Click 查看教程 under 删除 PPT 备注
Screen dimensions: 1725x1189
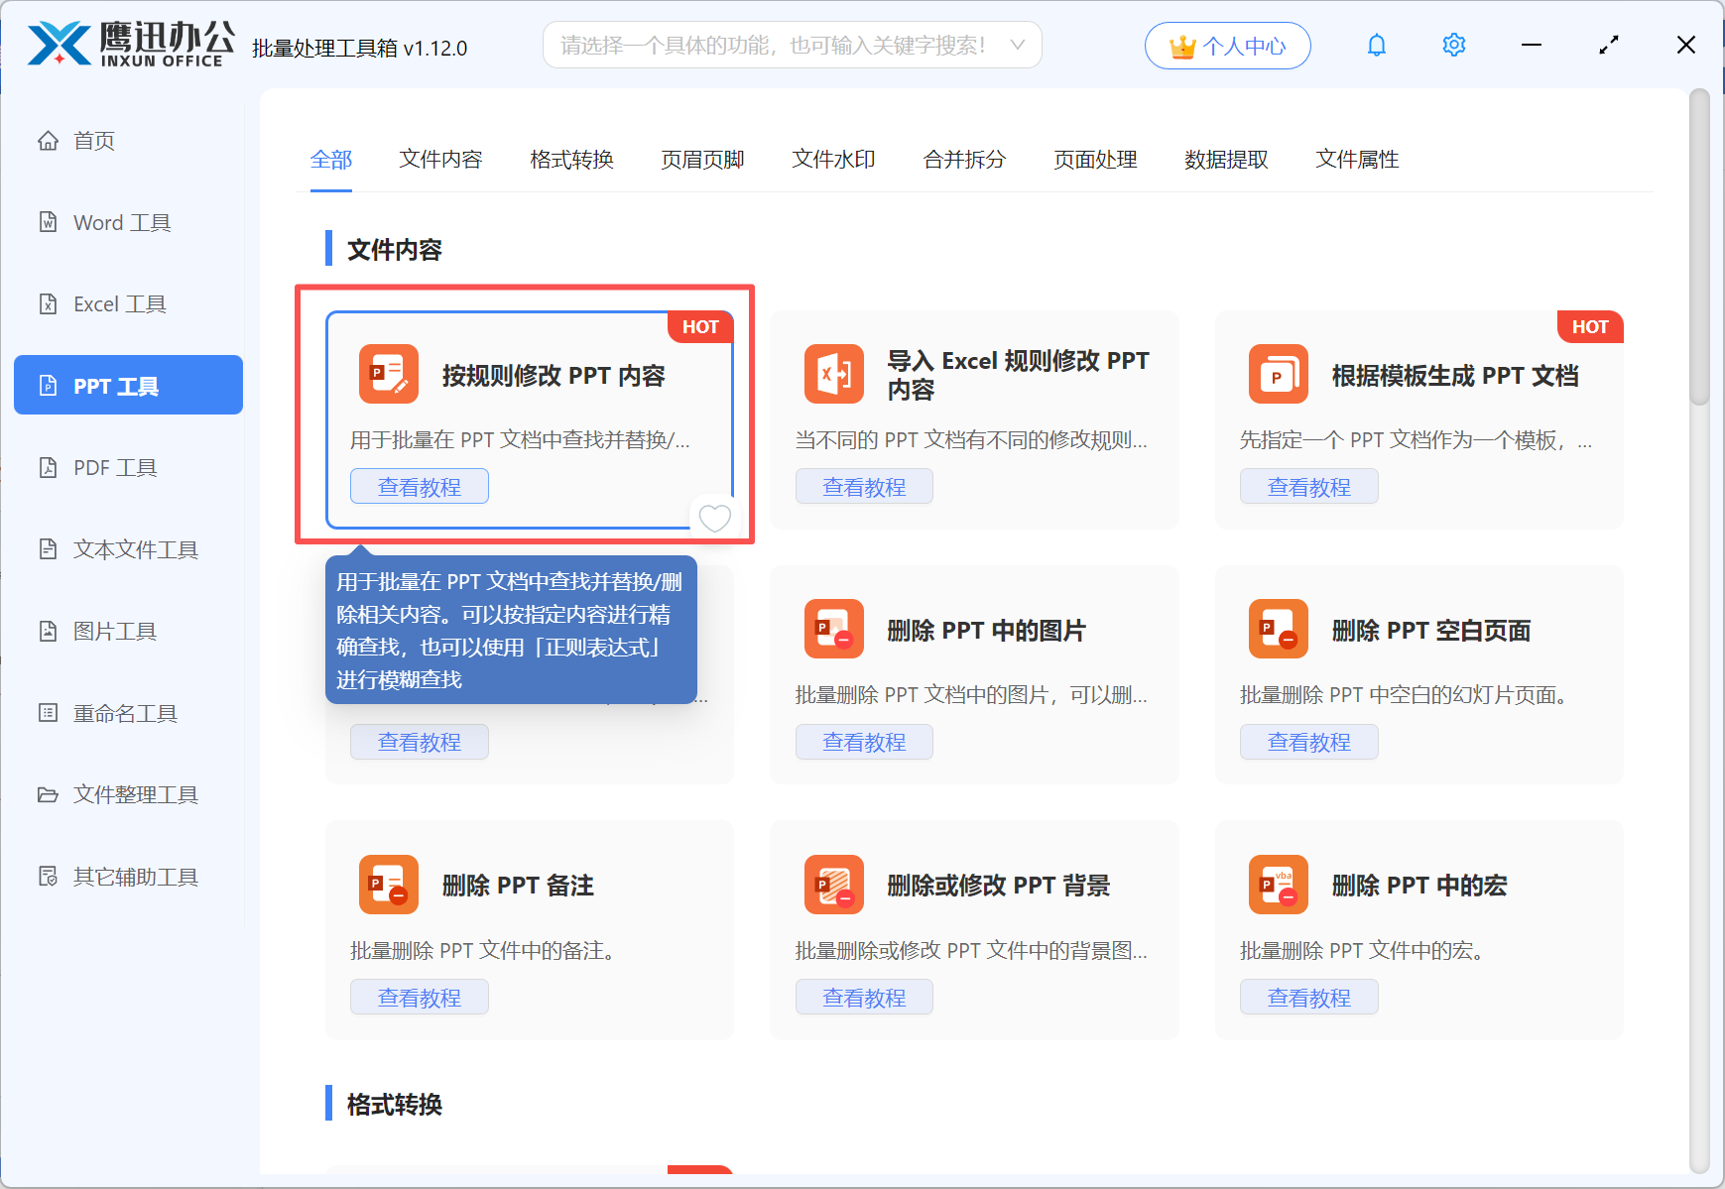pyautogui.click(x=419, y=998)
